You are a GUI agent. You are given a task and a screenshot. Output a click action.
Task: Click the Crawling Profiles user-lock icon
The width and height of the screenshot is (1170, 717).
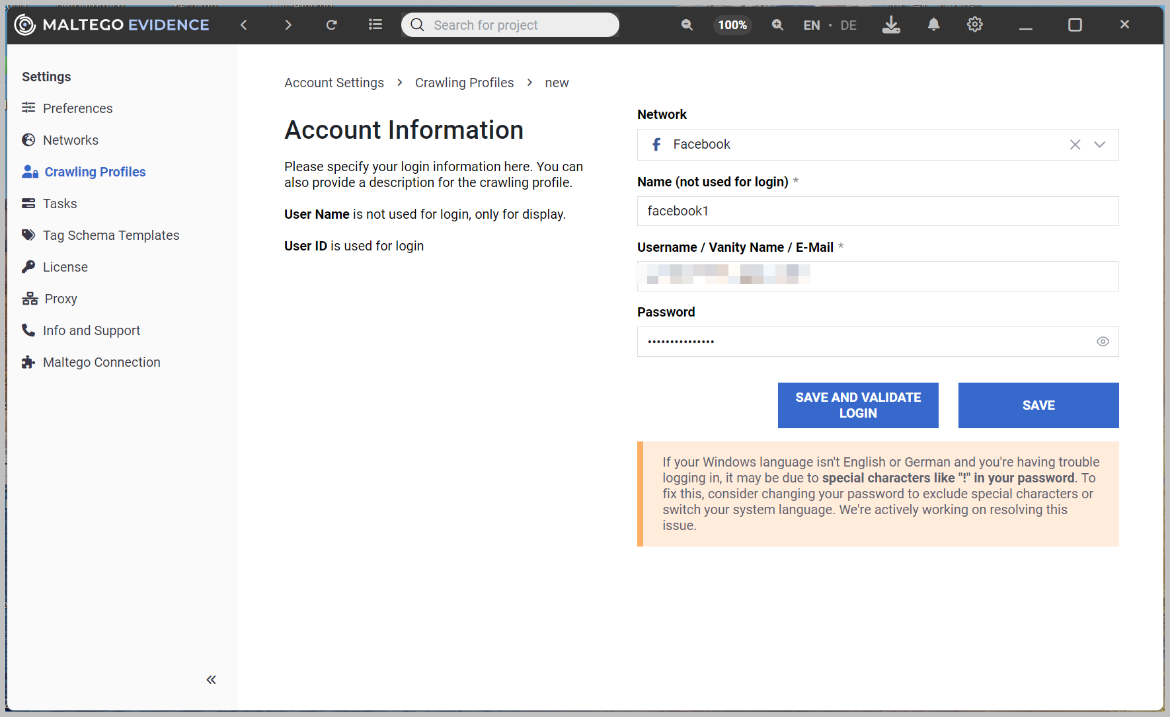(30, 172)
